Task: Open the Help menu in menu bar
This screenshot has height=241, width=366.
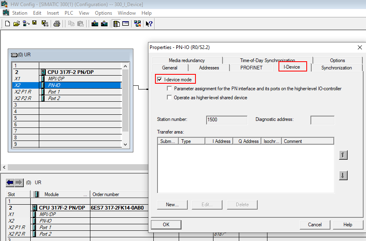Action: 146,13
